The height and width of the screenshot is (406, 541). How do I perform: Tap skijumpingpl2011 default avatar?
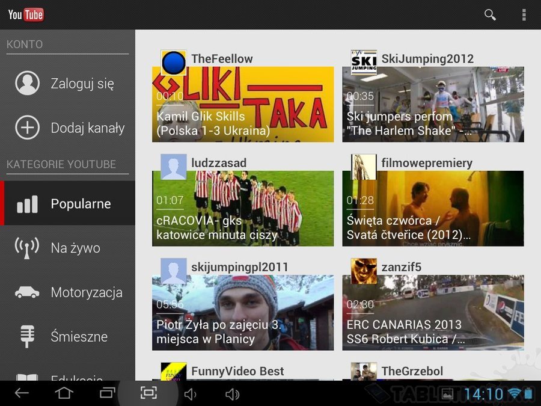174,271
